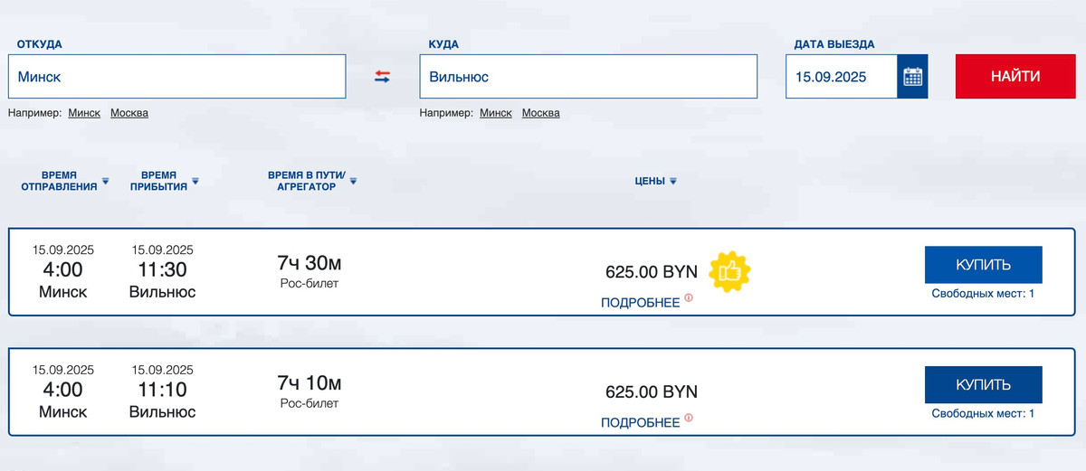Screen dimensions: 1086x471
Task: Click the departure date field 15.09.2025
Action: click(841, 77)
